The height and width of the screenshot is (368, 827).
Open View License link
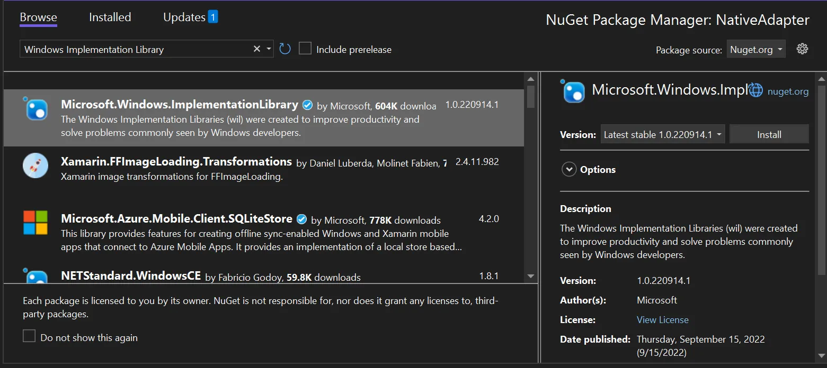pos(662,319)
